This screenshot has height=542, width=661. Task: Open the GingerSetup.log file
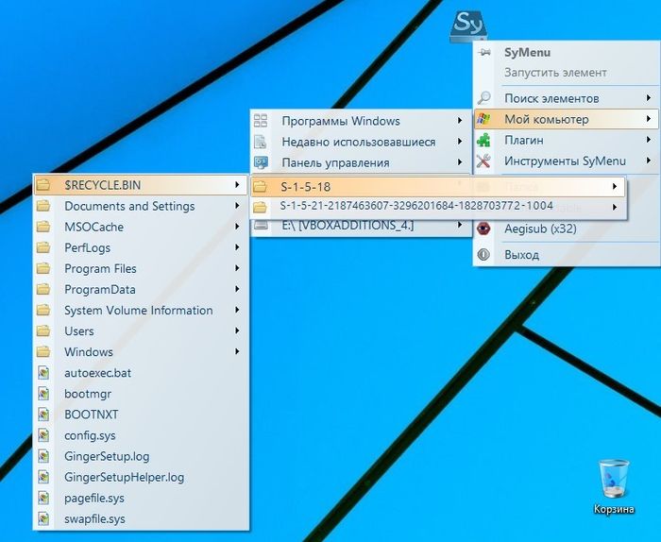coord(107,456)
